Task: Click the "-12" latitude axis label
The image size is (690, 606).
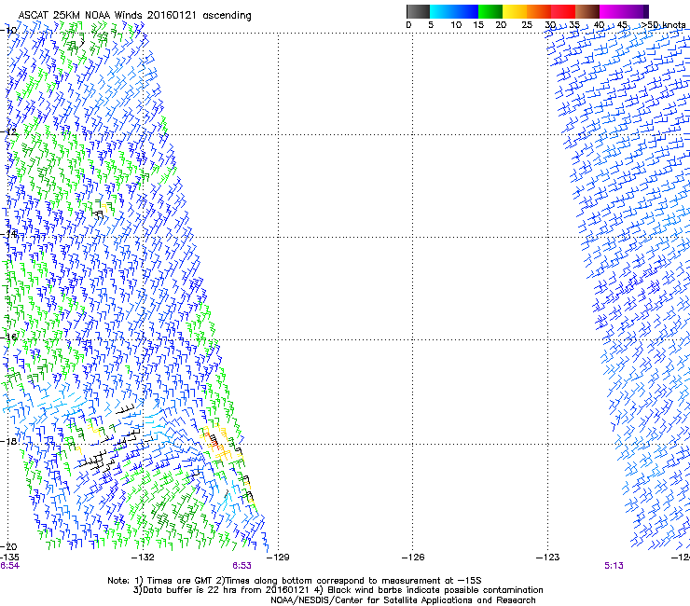Action: 8,132
